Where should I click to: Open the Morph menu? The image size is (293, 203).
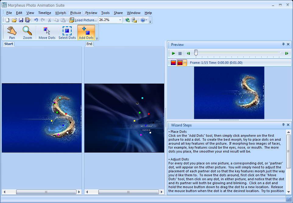(x=61, y=13)
